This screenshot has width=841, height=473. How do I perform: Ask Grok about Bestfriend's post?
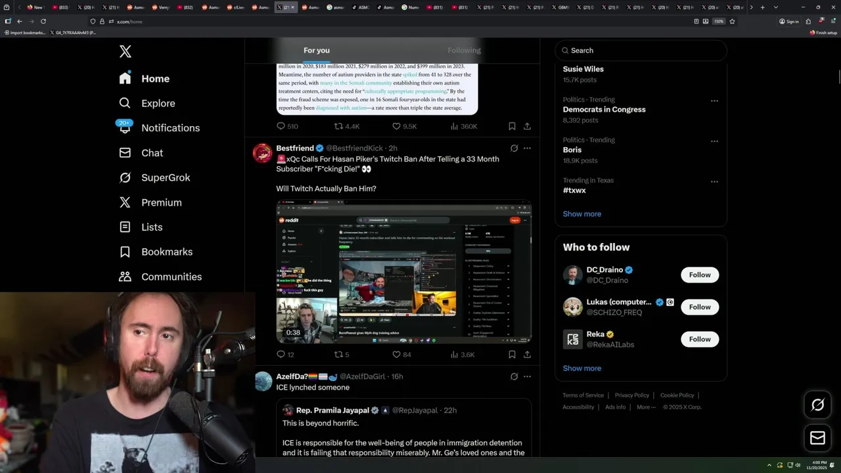(x=514, y=148)
